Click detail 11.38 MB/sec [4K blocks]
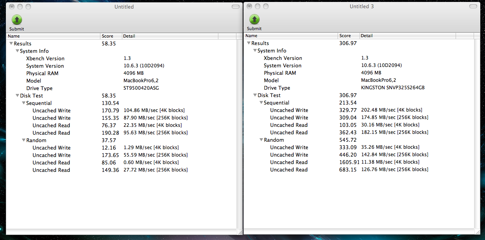 point(390,162)
